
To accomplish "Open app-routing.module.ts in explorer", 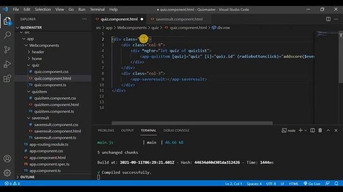I will (x=49, y=145).
